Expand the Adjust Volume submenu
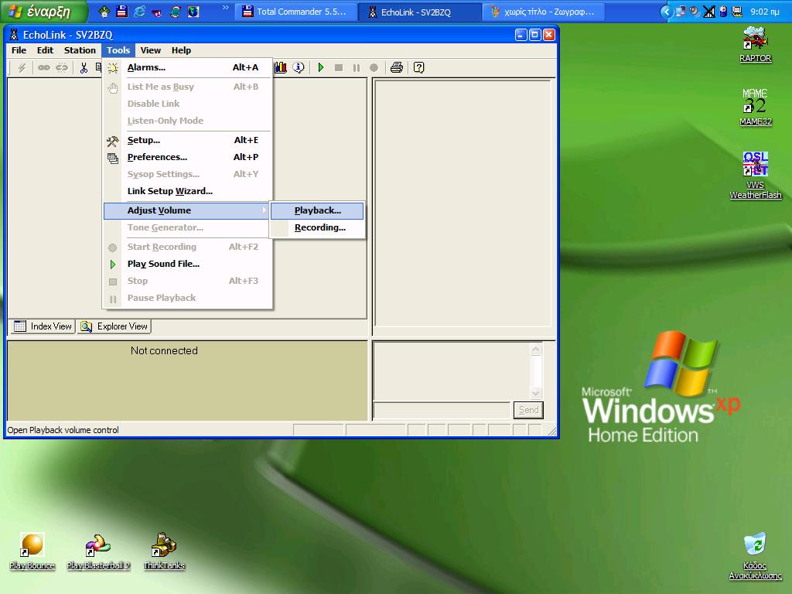Image resolution: width=792 pixels, height=594 pixels. [x=187, y=210]
